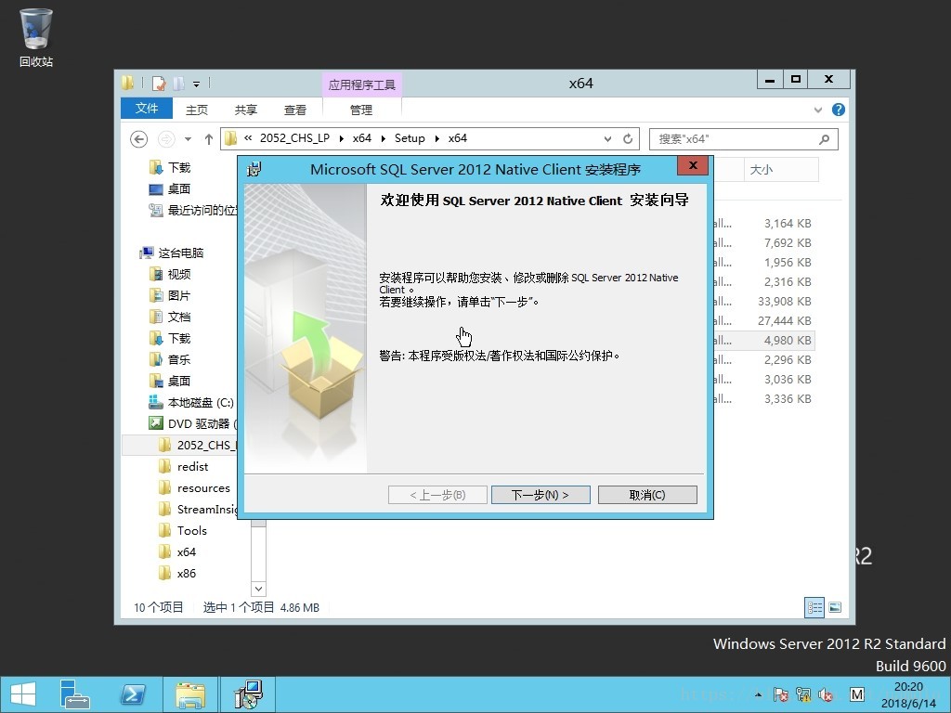The width and height of the screenshot is (951, 713).
Task: Click the search magnifier icon
Action: [824, 139]
